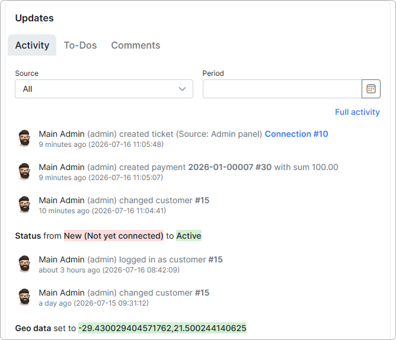Click the Source field label
The height and width of the screenshot is (340, 396).
tap(27, 73)
